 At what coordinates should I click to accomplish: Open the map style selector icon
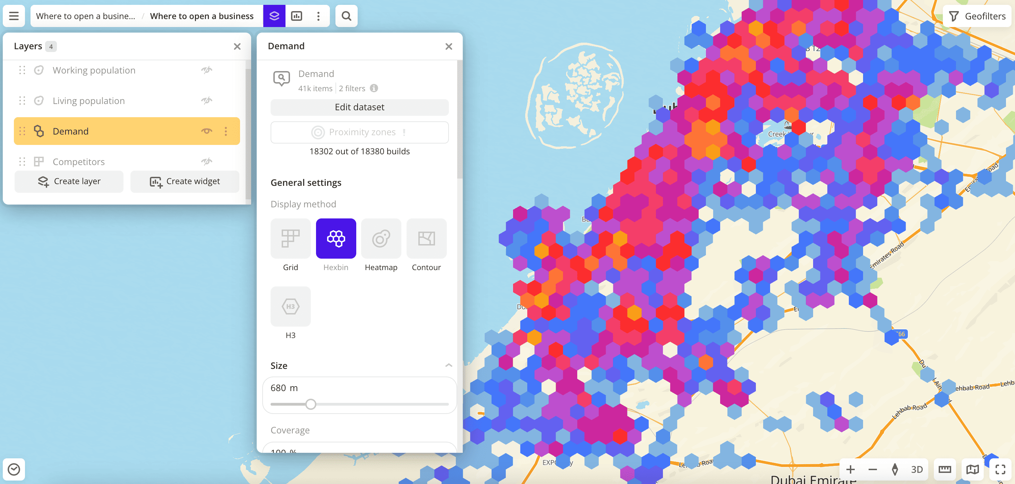coord(972,469)
